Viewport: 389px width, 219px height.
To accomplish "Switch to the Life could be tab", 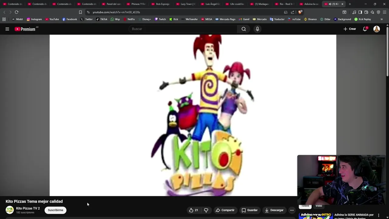I will tap(235, 4).
